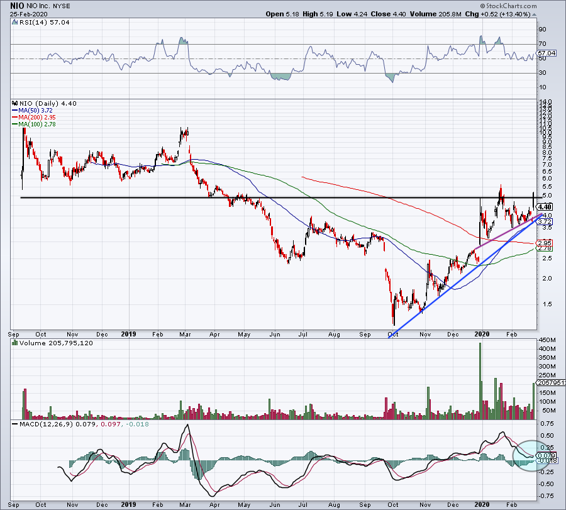Click the Mar label under the price chart
This screenshot has height=510, width=566.
[x=185, y=334]
